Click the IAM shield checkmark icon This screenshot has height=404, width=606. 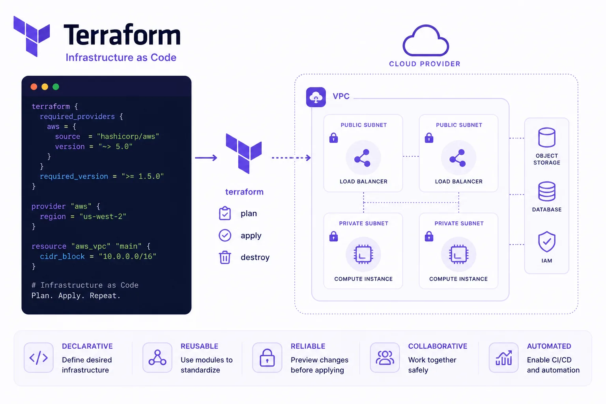click(547, 242)
